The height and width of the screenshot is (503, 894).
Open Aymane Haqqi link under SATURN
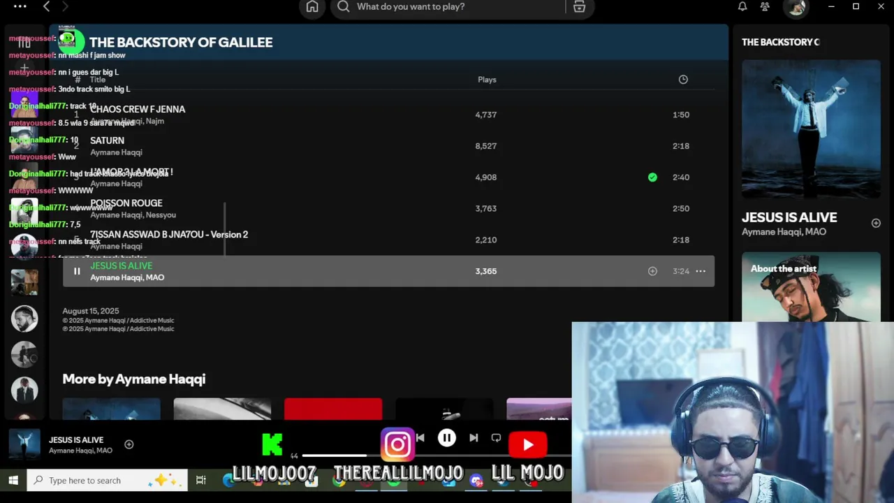point(116,152)
